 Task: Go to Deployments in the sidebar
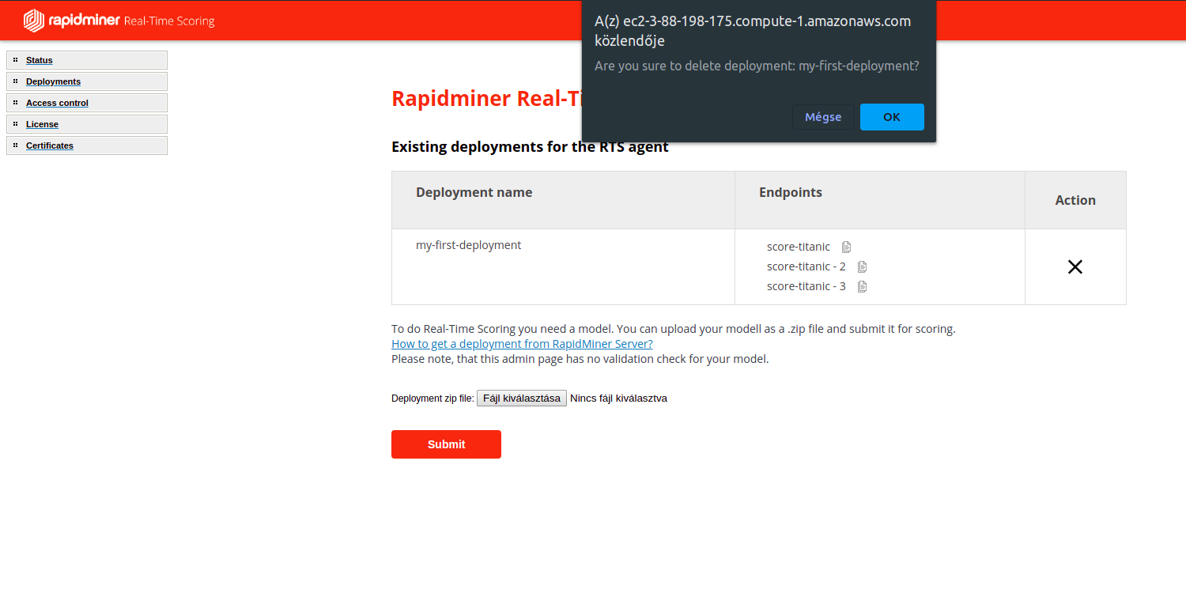[53, 81]
